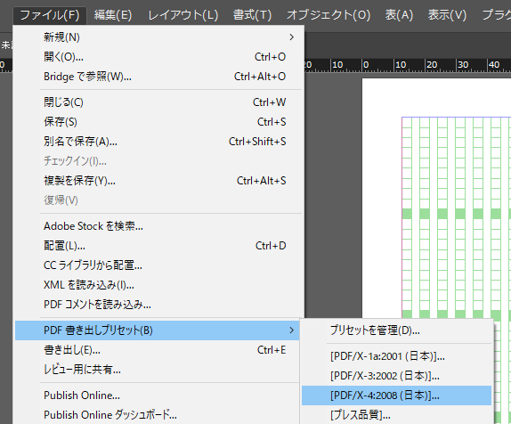Choose レビュー用に共有... entry
The width and height of the screenshot is (511, 424).
point(158,370)
